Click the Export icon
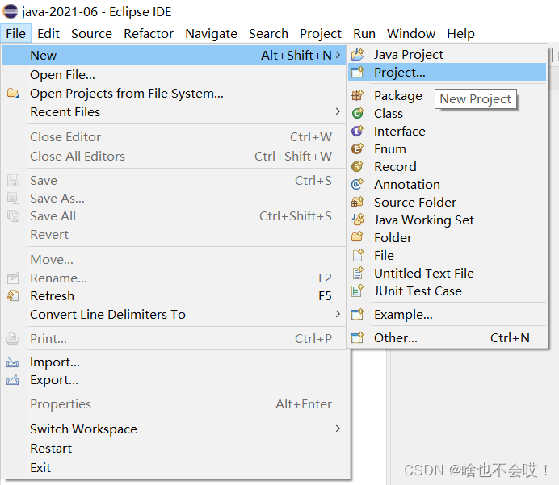Screen dimensions: 559x485 (13, 380)
